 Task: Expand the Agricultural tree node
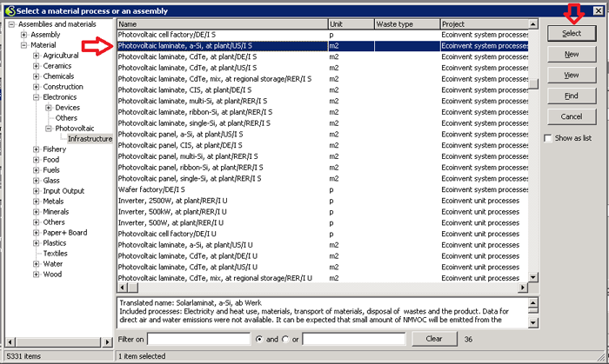[x=37, y=56]
